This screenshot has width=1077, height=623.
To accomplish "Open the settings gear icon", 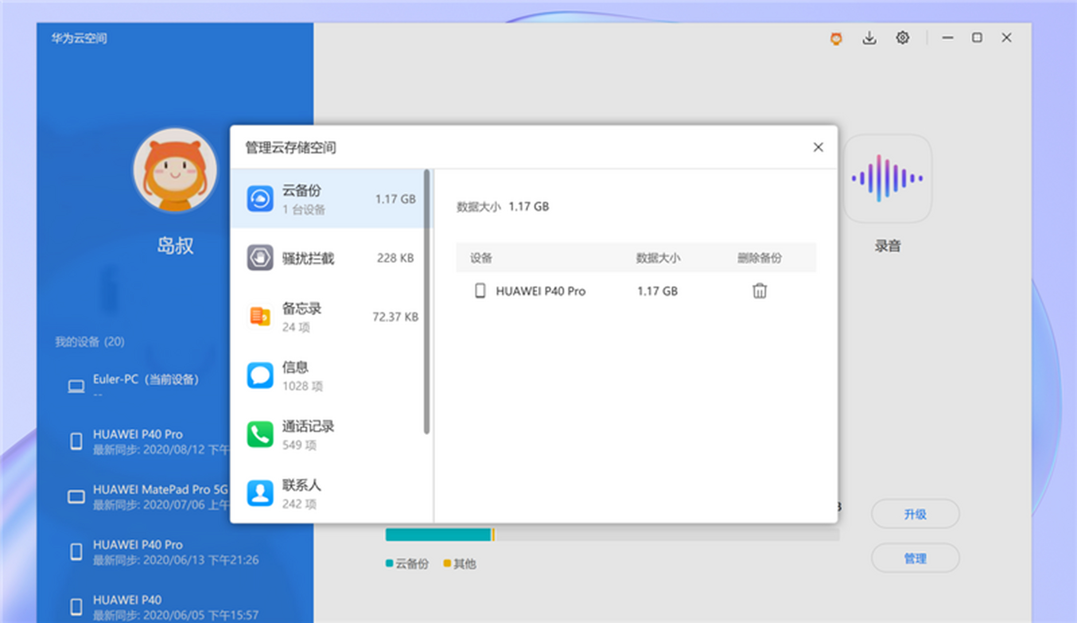I will tap(902, 37).
